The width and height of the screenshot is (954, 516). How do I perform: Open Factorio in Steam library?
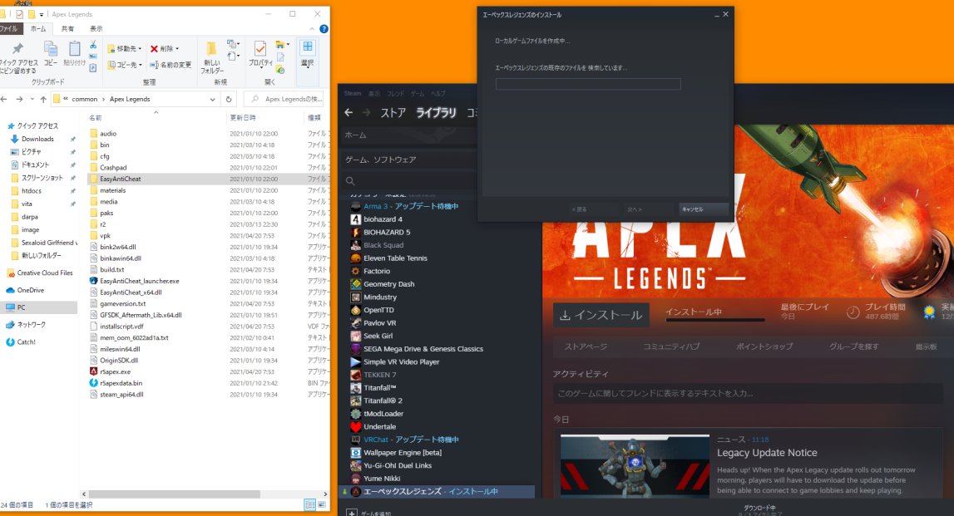pos(376,271)
